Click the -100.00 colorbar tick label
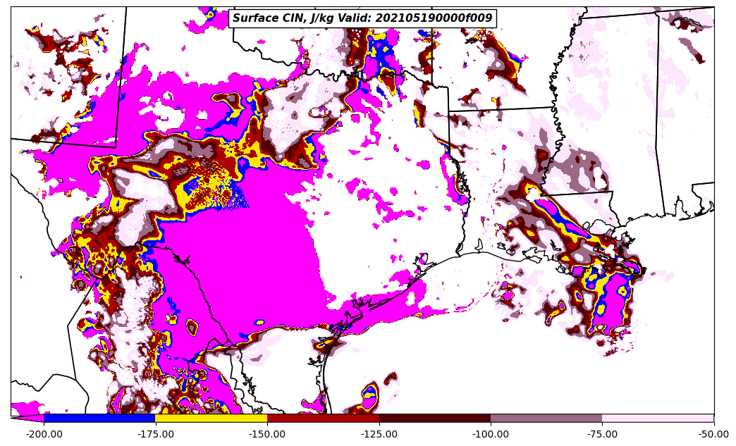This screenshot has height=446, width=736. coord(491,434)
